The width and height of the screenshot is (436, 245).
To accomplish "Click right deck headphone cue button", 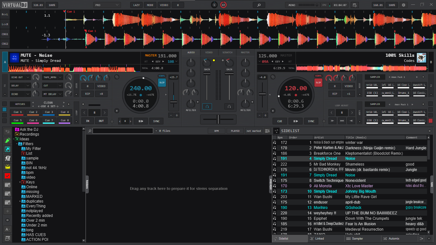I will point(229,106).
